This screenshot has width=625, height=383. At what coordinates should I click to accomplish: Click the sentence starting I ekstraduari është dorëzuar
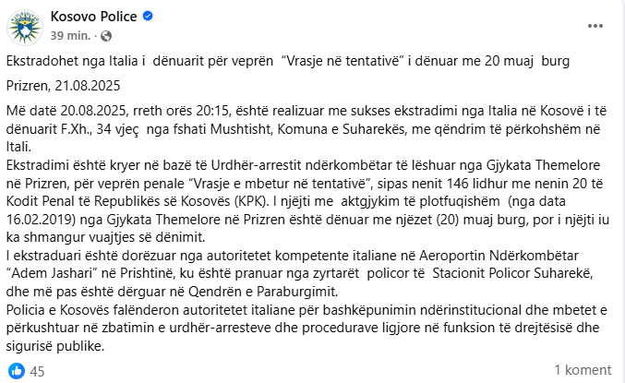pyautogui.click(x=300, y=273)
